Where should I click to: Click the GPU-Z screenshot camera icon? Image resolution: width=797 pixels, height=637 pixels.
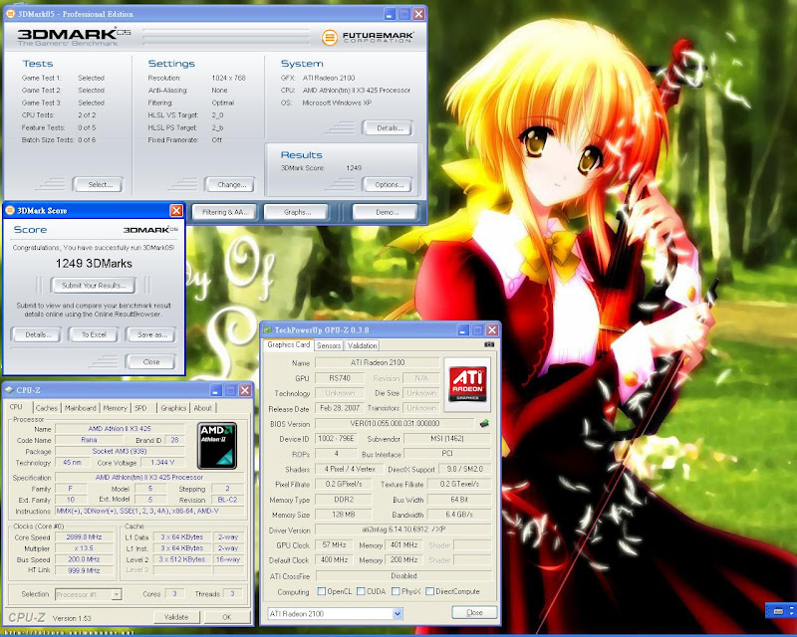pyautogui.click(x=489, y=344)
